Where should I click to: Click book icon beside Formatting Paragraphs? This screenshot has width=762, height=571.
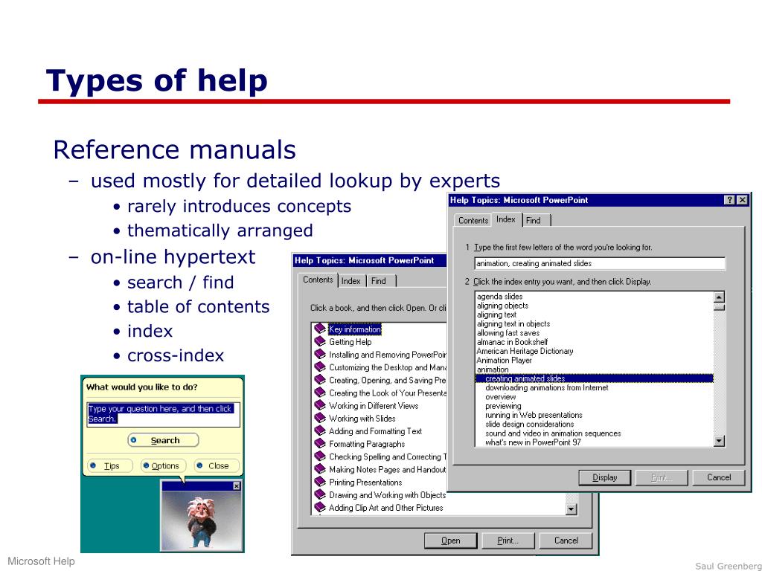[x=320, y=444]
